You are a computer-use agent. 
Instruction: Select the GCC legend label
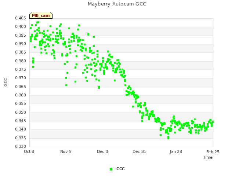(120, 169)
